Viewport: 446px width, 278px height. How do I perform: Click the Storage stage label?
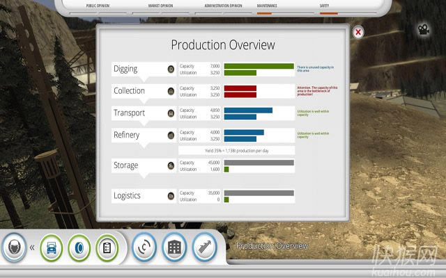click(126, 165)
